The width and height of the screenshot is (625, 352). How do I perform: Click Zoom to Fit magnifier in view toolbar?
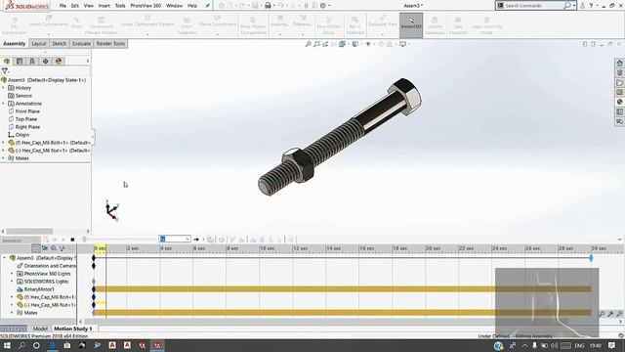coord(309,44)
